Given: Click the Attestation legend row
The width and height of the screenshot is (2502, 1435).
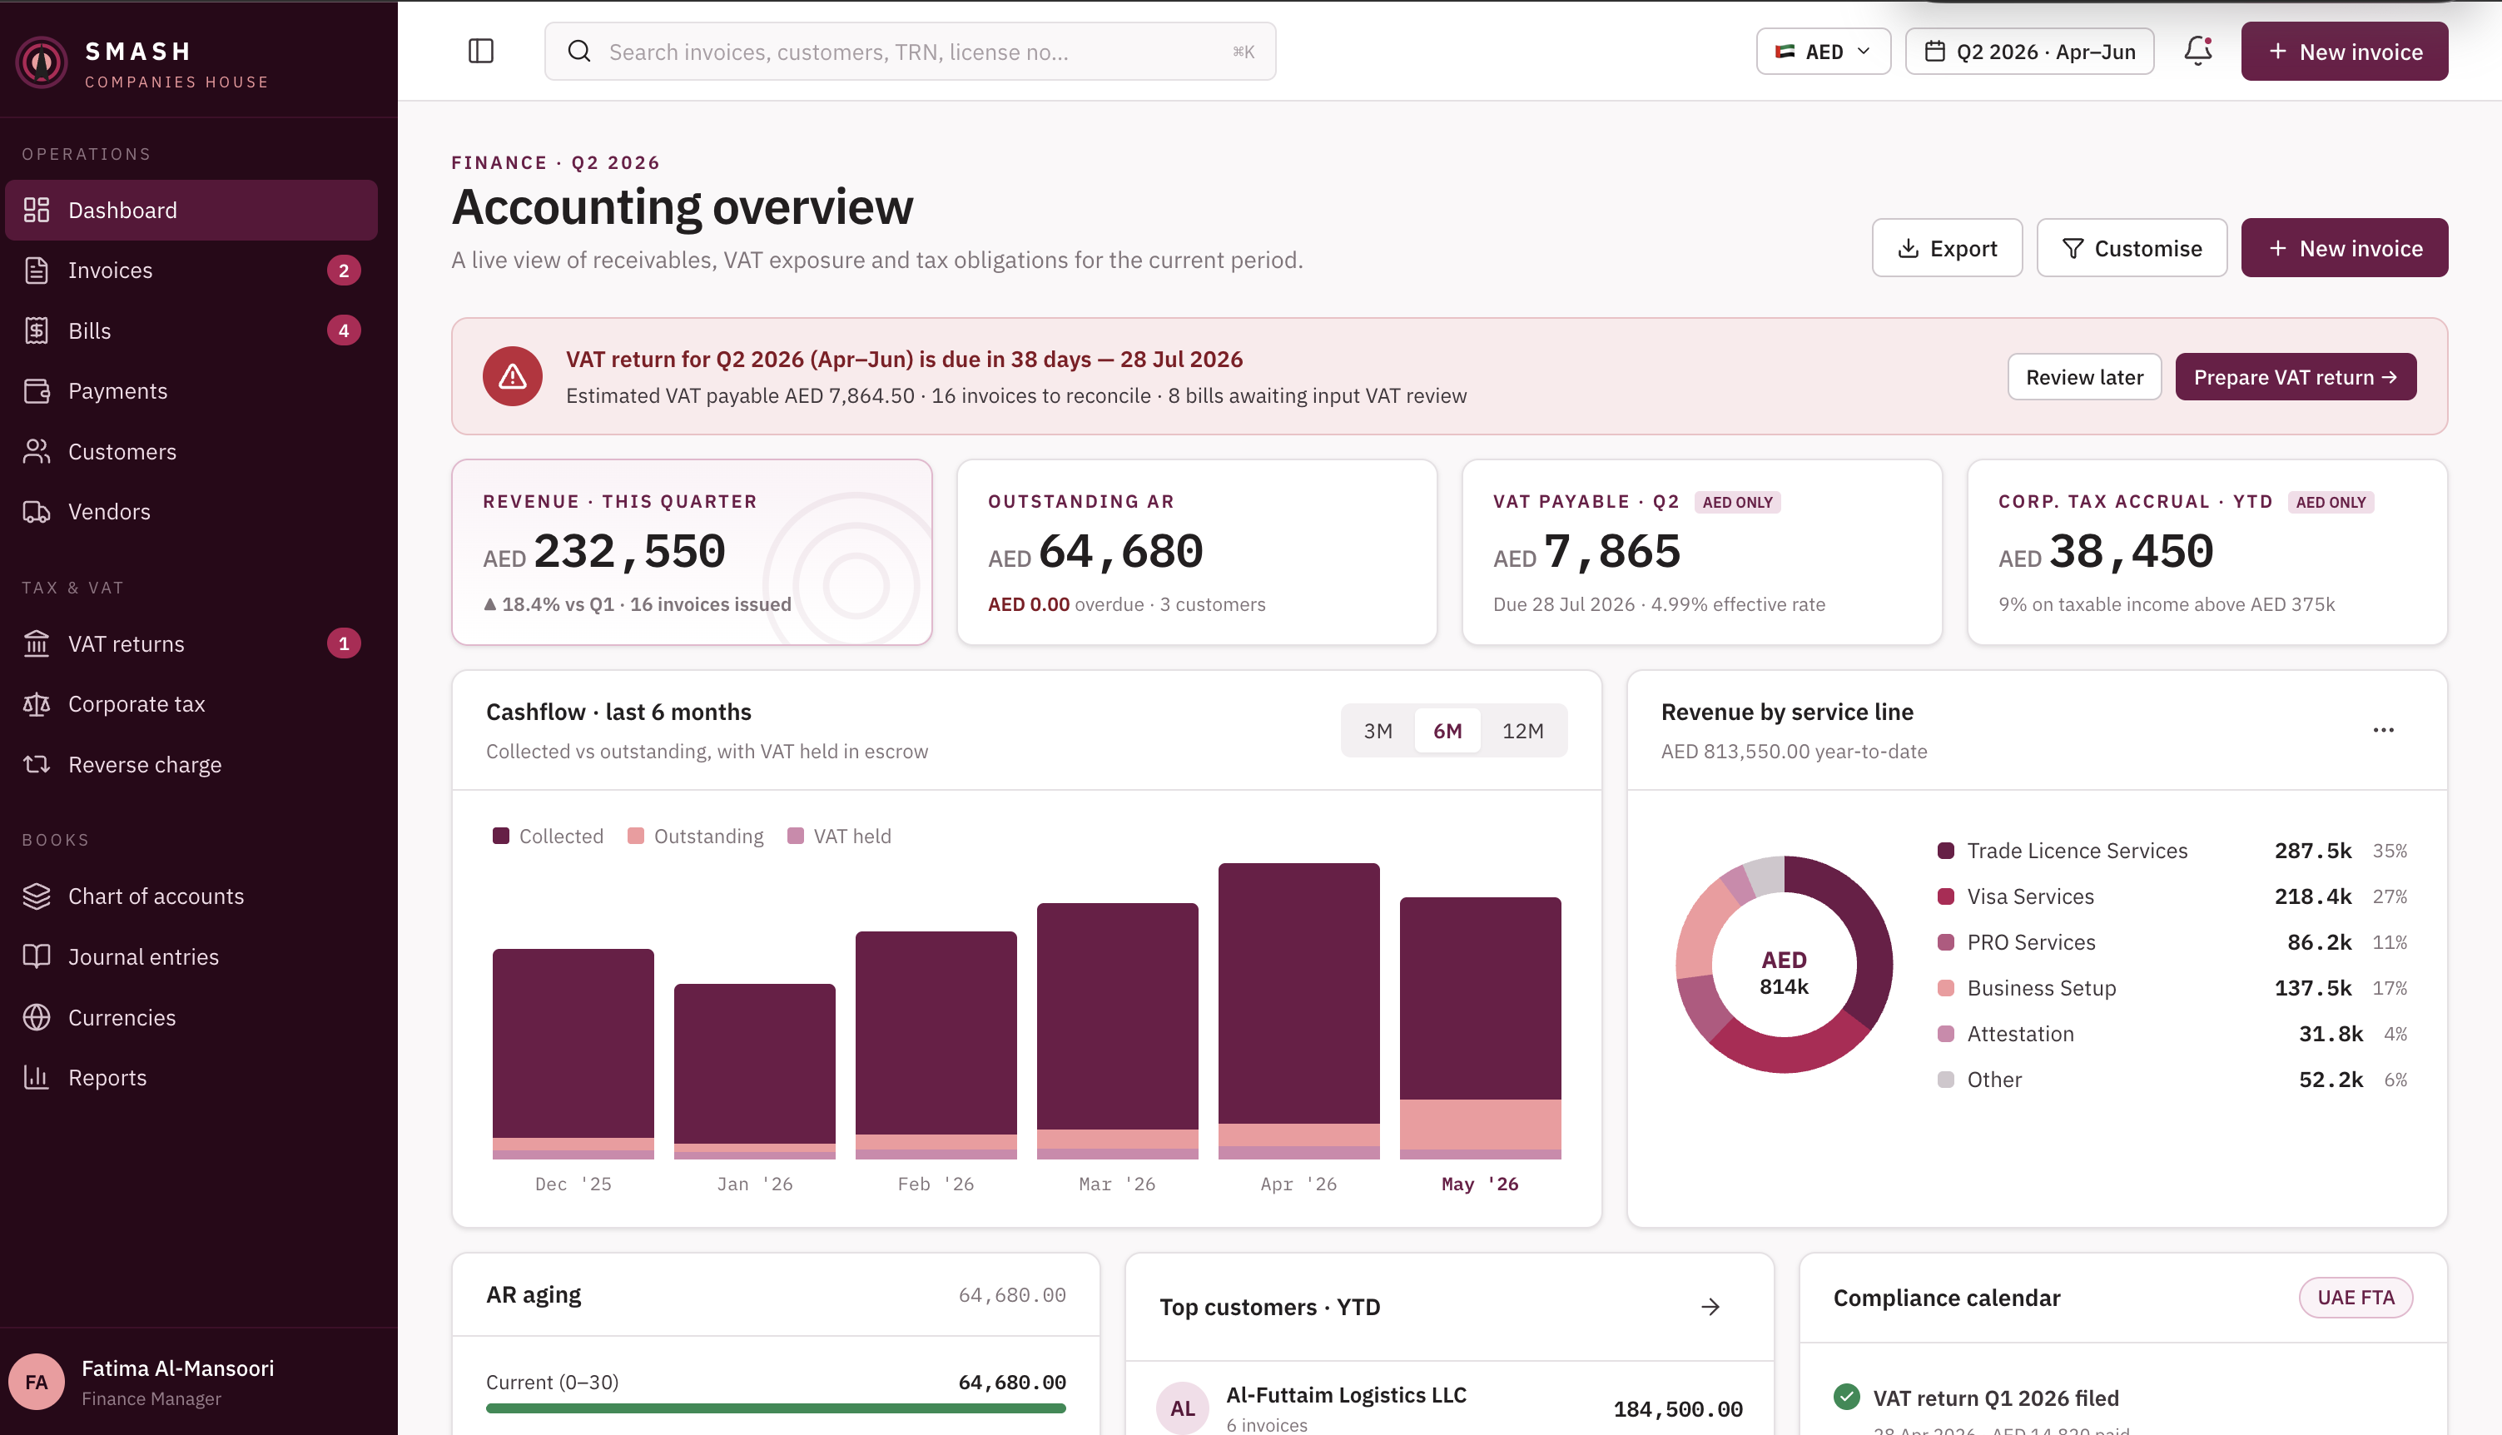Looking at the screenshot, I should (x=2172, y=1034).
